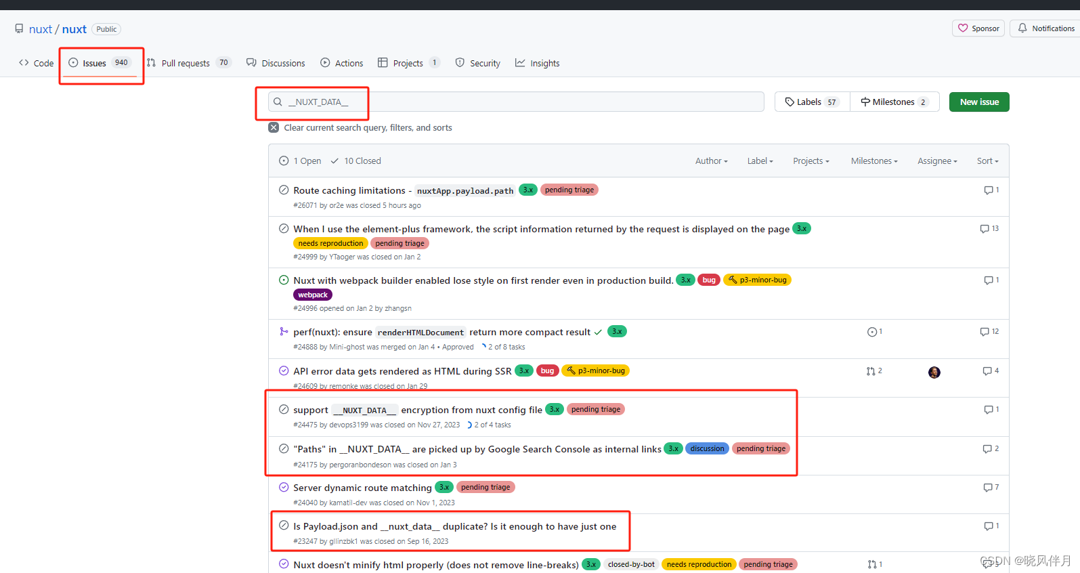Show the 10 Closed issues
The height and width of the screenshot is (573, 1080).
point(355,161)
